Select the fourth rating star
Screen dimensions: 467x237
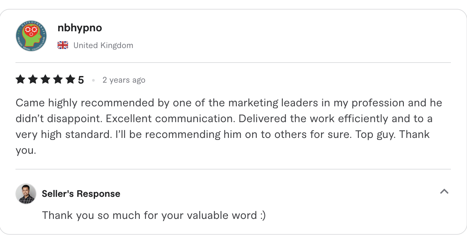point(58,79)
